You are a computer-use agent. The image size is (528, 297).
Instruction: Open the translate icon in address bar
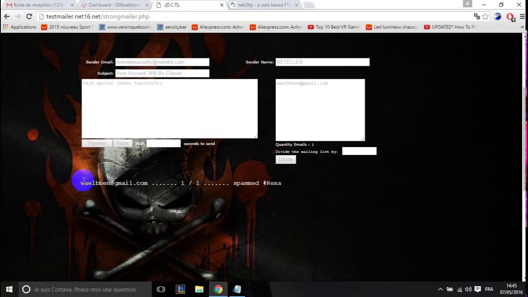click(x=477, y=16)
